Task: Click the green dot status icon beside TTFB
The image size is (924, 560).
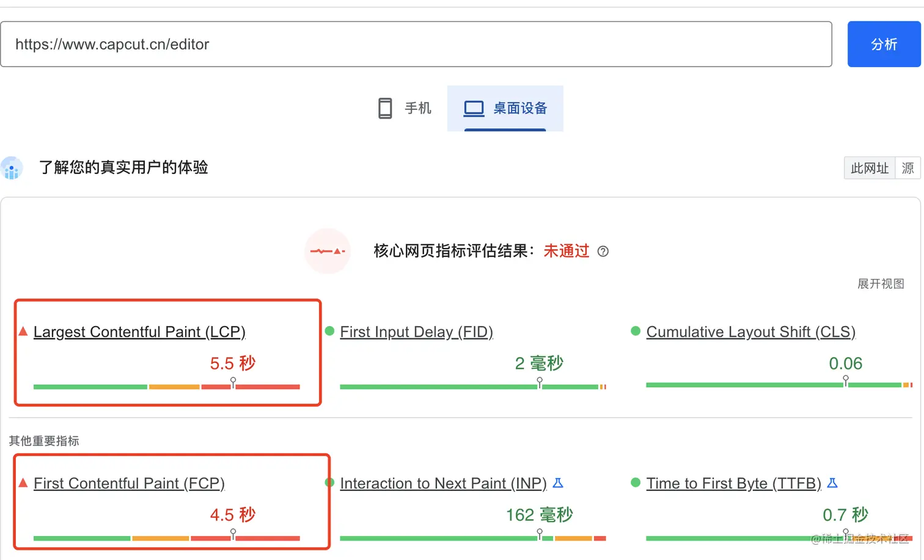Action: click(x=636, y=482)
